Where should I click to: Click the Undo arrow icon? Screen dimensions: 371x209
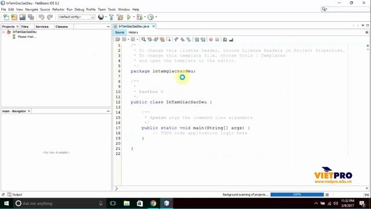(42, 17)
